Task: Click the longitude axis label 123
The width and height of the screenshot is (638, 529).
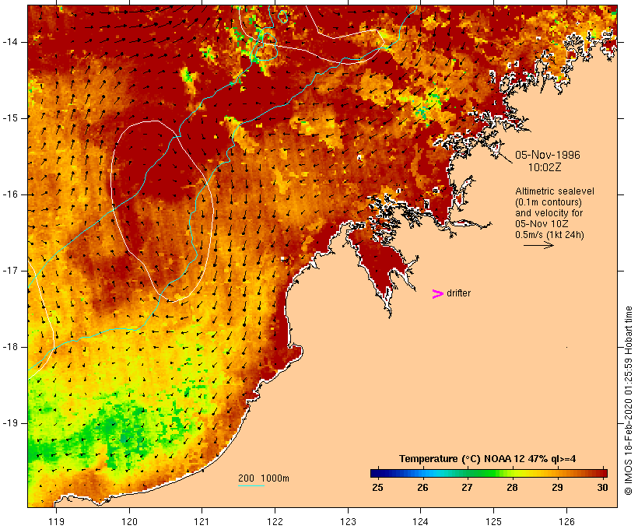Action: (348, 522)
